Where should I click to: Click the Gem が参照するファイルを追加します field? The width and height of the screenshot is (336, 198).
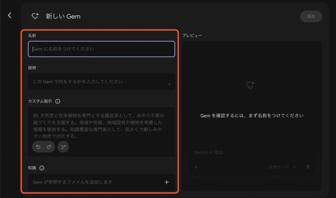coord(95,182)
